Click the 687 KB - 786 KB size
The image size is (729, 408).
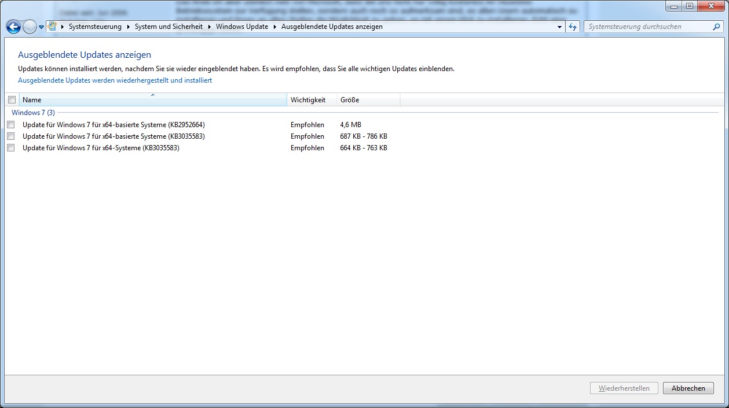point(364,136)
